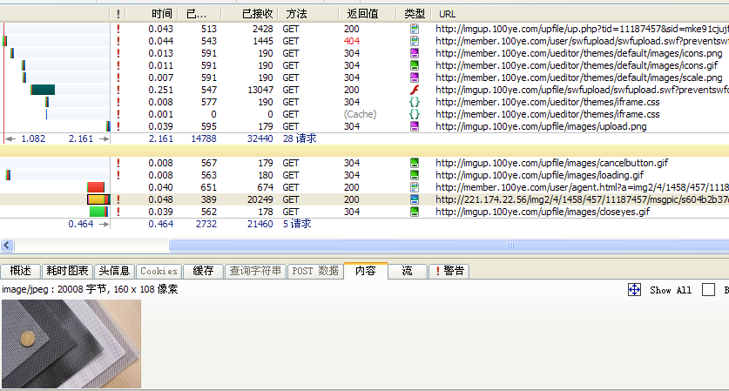
Task: Click the '5 请求' summary row
Action: point(297,224)
